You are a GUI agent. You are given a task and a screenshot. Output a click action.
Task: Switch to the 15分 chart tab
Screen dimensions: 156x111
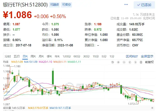96,56
